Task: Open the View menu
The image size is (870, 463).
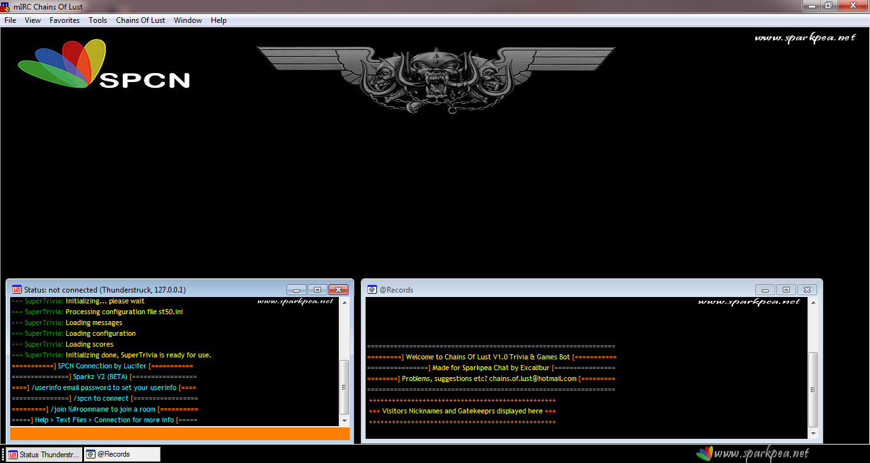Action: coord(32,20)
